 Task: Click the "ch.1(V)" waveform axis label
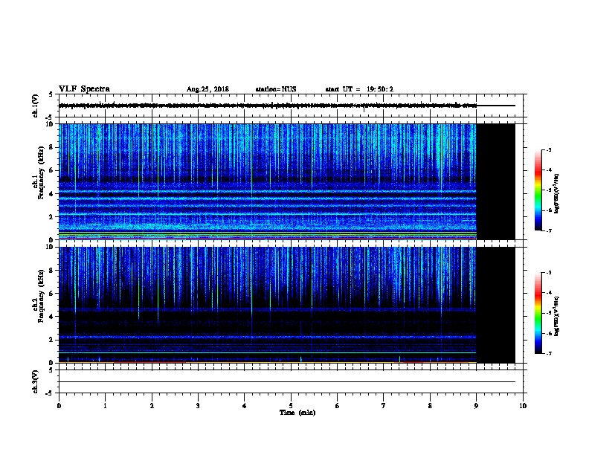(35, 106)
